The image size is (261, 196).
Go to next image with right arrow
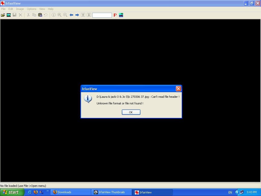pyautogui.click(x=77, y=15)
